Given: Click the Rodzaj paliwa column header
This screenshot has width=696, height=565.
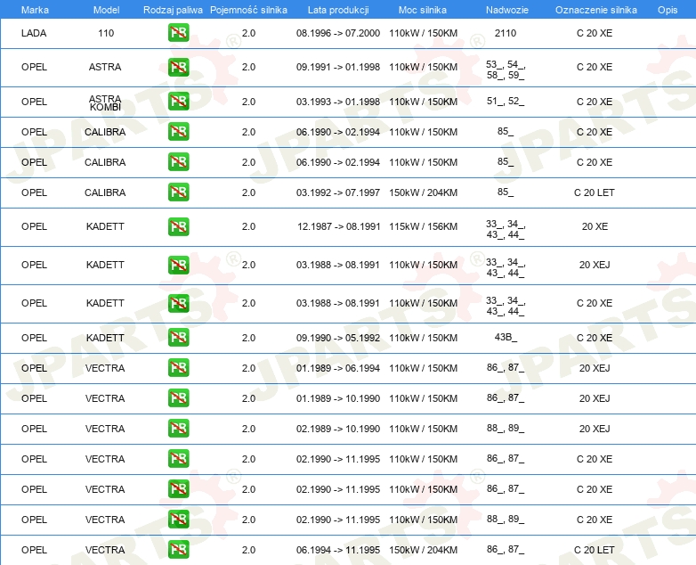Looking at the screenshot, I should pos(173,10).
